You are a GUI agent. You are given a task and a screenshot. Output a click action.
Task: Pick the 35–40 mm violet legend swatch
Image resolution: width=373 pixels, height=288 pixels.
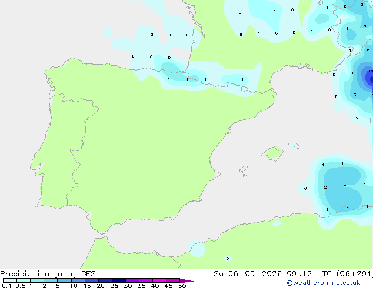click(146, 280)
